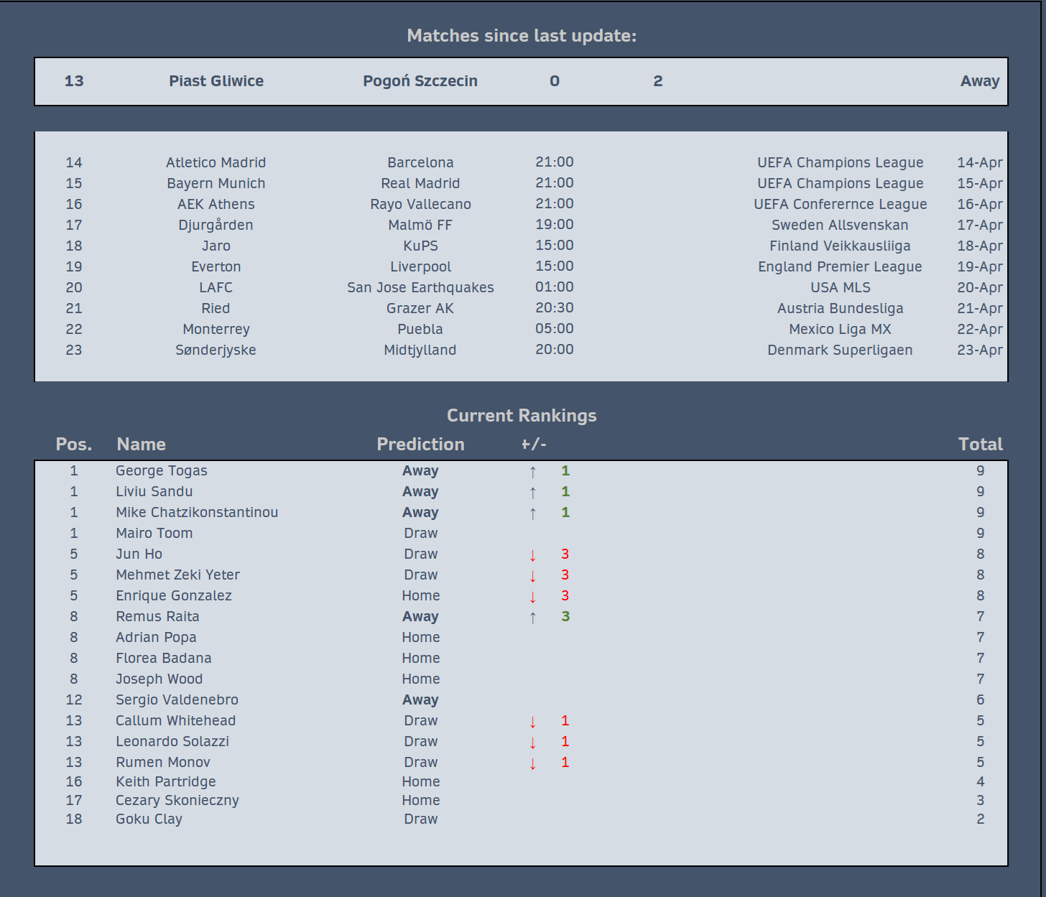Image resolution: width=1046 pixels, height=897 pixels.
Task: Click the Sweden Allsvenskan league label
Action: (x=841, y=225)
